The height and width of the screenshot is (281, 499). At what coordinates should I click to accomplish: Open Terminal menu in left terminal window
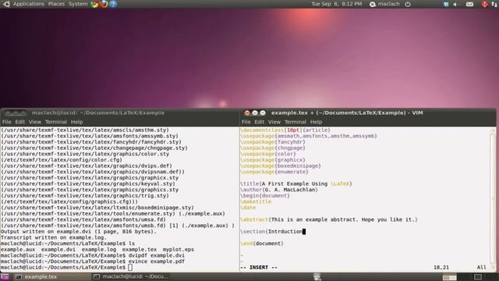56,122
